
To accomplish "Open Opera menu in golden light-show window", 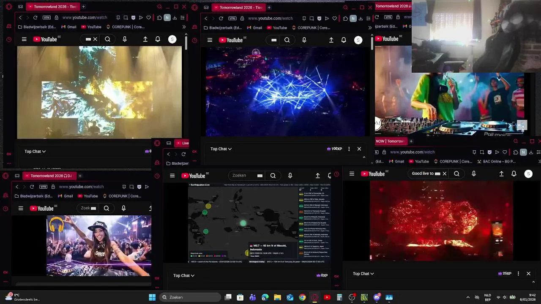I will tap(9, 7).
